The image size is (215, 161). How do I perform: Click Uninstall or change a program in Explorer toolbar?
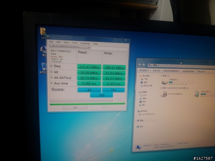pyautogui.click(x=171, y=71)
